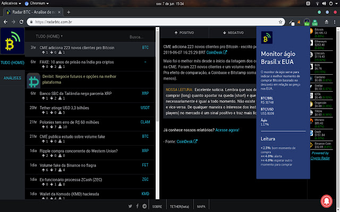Open a new browser tab
340x212 pixels.
click(69, 12)
